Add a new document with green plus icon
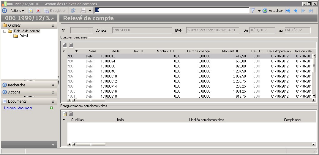Image resolution: width=319 pixels, height=155 pixels. pyautogui.click(x=51, y=108)
